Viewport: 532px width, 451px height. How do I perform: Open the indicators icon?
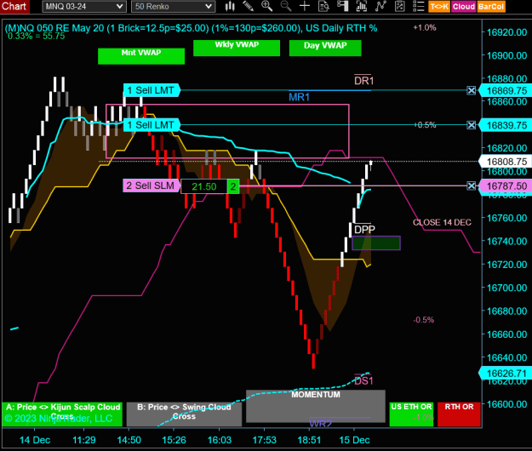tap(380, 6)
